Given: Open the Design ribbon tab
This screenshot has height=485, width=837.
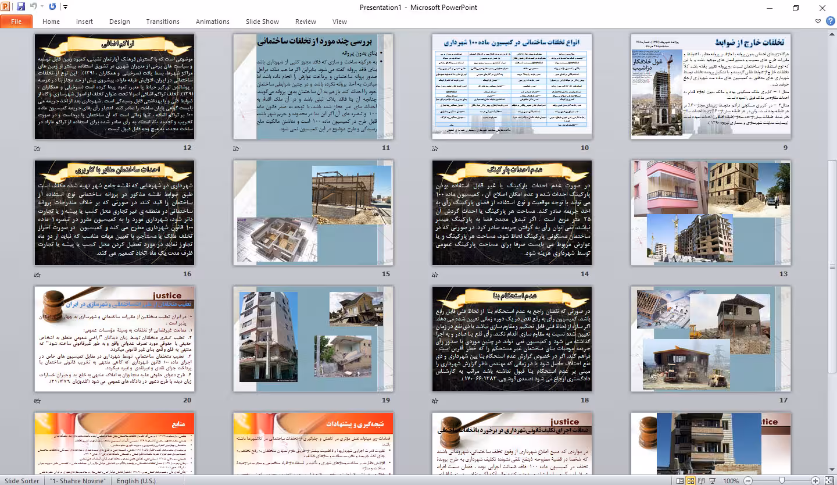Looking at the screenshot, I should pos(120,22).
